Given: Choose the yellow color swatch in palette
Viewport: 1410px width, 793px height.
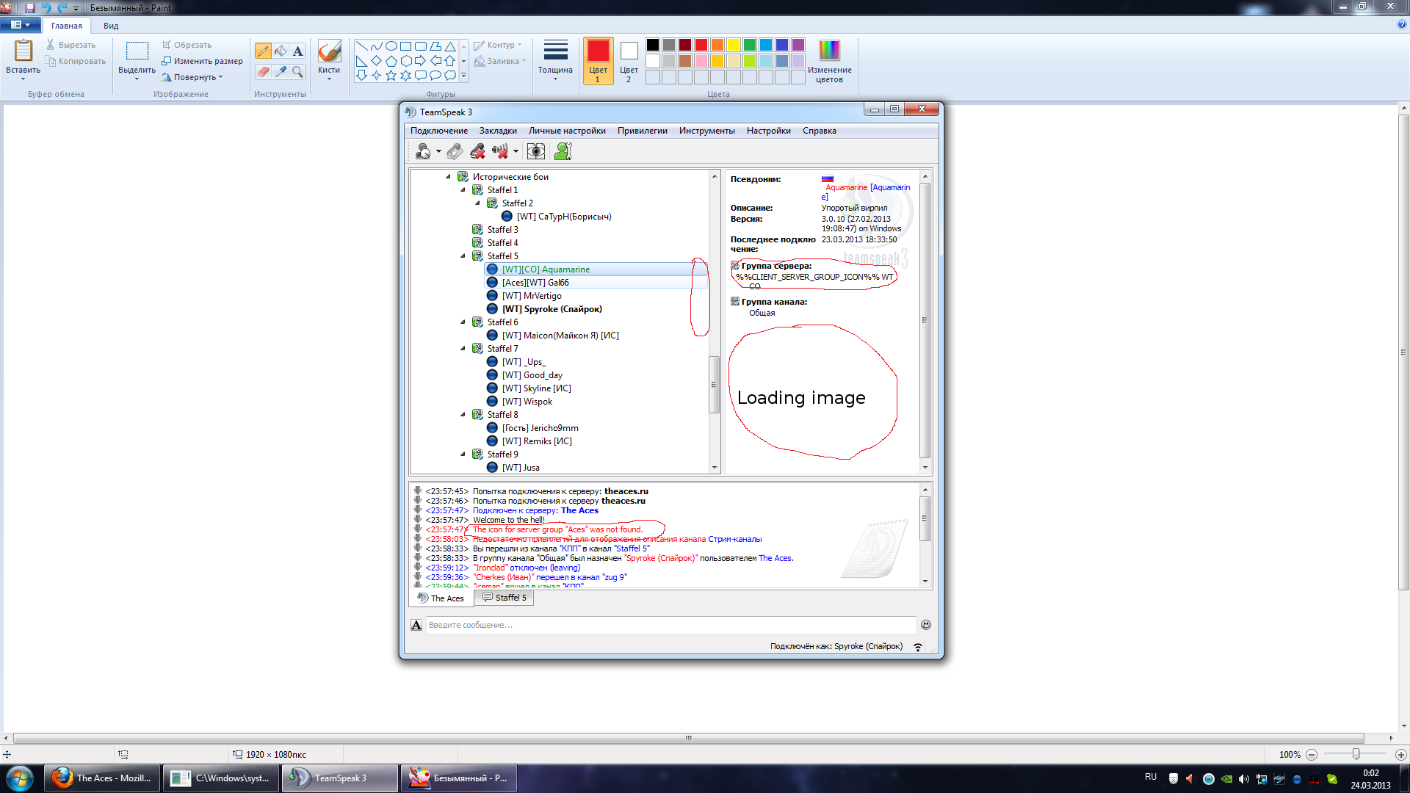Looking at the screenshot, I should pos(734,45).
